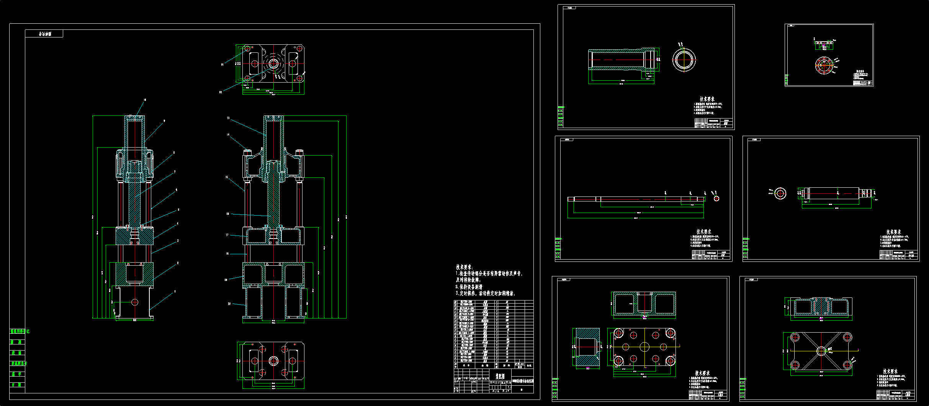Select the note "3.定时保养,活动件定时加润滑油;"
929x406 pixels.
tap(485, 293)
